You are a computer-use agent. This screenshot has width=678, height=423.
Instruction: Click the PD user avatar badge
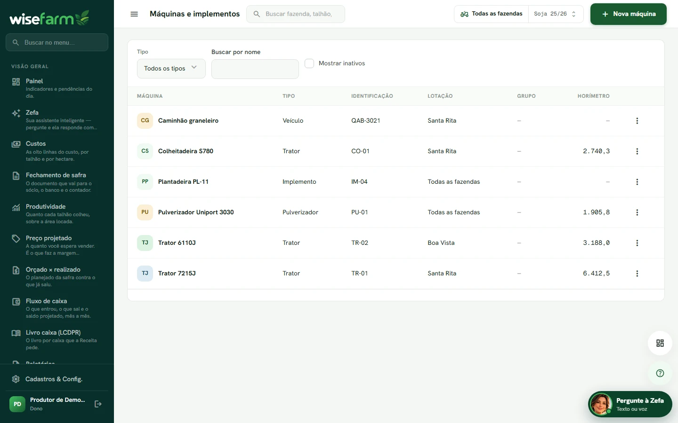coord(17,404)
